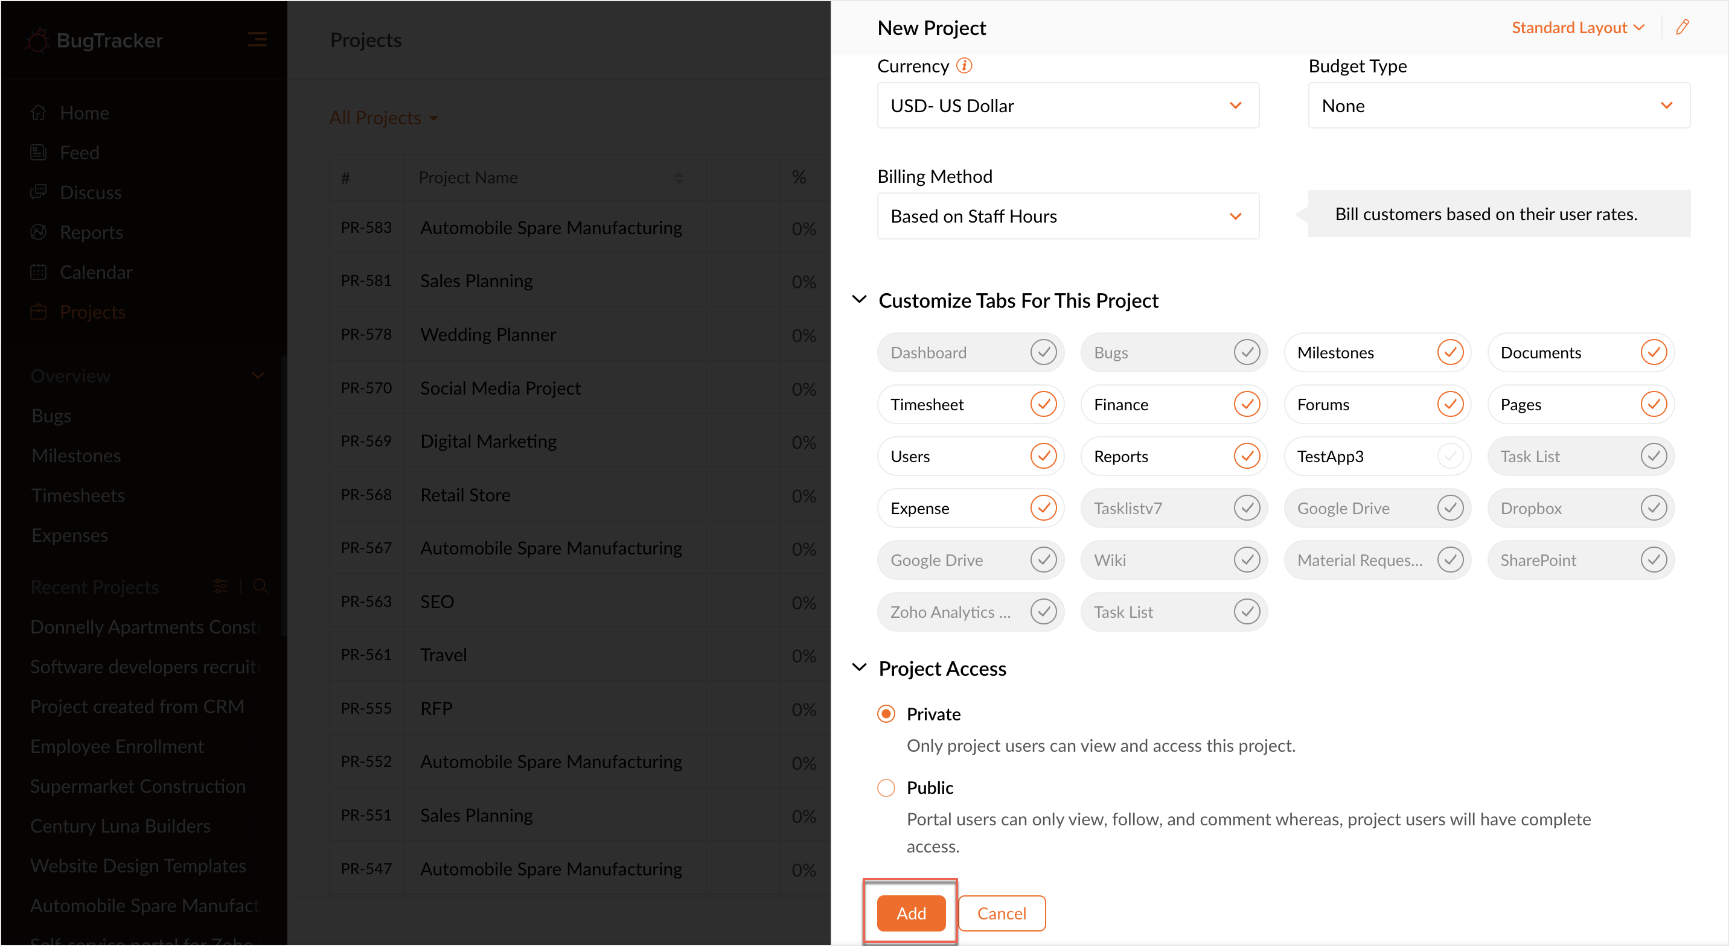Click the pencil edit layout icon
The image size is (1729, 946).
(1682, 28)
